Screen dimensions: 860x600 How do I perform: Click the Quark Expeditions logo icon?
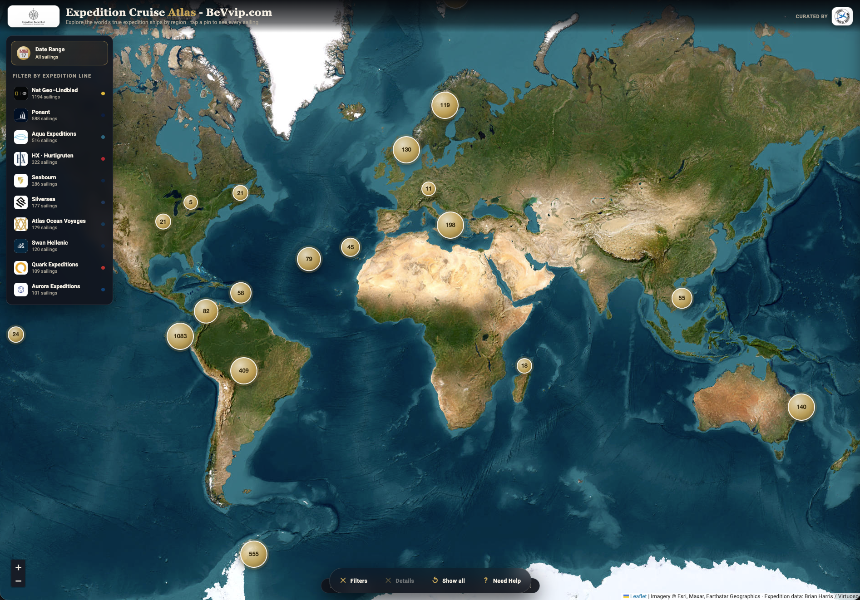[x=21, y=268]
